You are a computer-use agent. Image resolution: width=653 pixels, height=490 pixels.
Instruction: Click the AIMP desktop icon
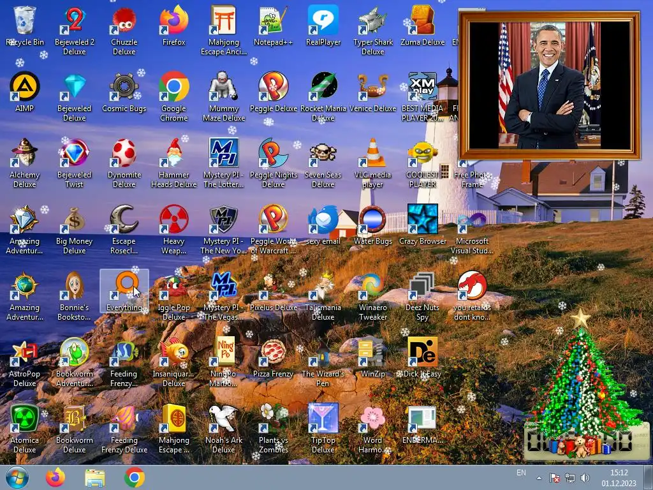click(25, 86)
